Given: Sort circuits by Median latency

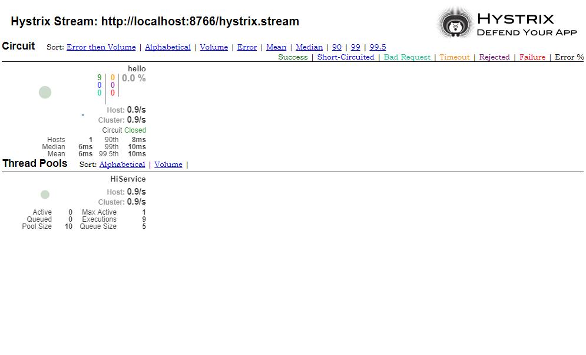Looking at the screenshot, I should click(x=309, y=47).
